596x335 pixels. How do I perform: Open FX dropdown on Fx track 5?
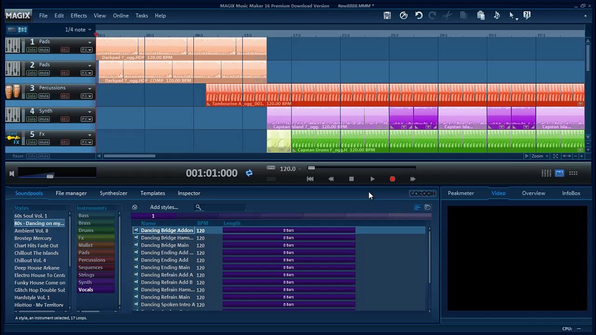(x=87, y=142)
